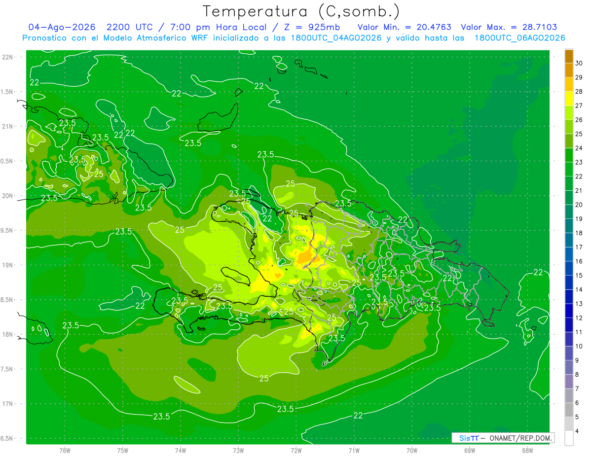Click the 'ONAMET/REP.DOM.' credit label
This screenshot has width=592, height=457.
click(520, 438)
